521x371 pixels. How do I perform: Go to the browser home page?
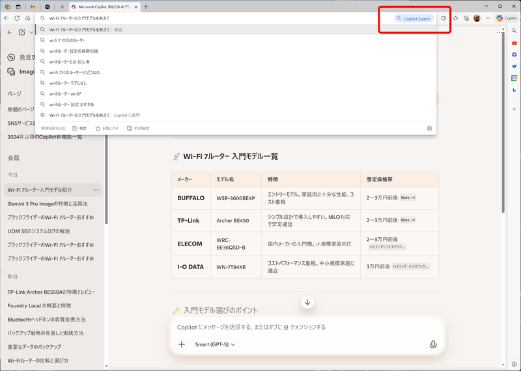[27, 18]
